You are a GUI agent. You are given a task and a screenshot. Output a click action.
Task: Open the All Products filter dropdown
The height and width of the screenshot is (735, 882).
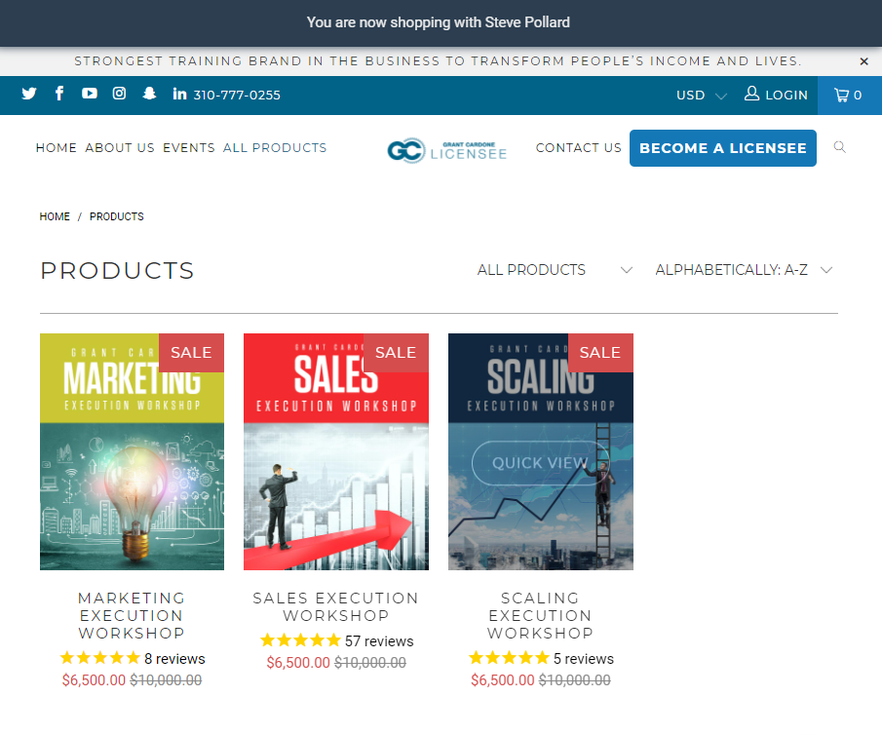click(554, 270)
